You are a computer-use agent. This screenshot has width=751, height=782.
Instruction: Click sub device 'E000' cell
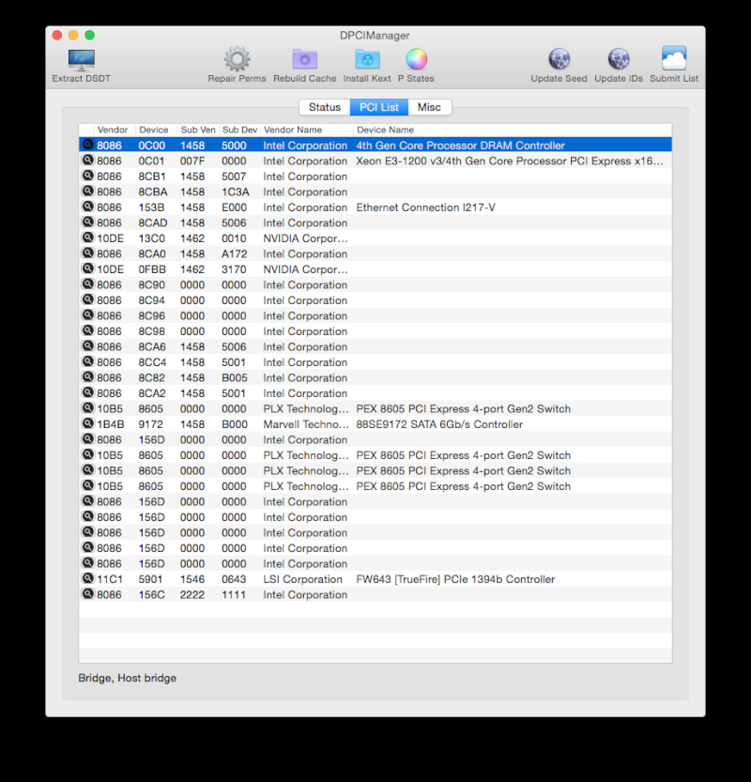[x=235, y=207]
